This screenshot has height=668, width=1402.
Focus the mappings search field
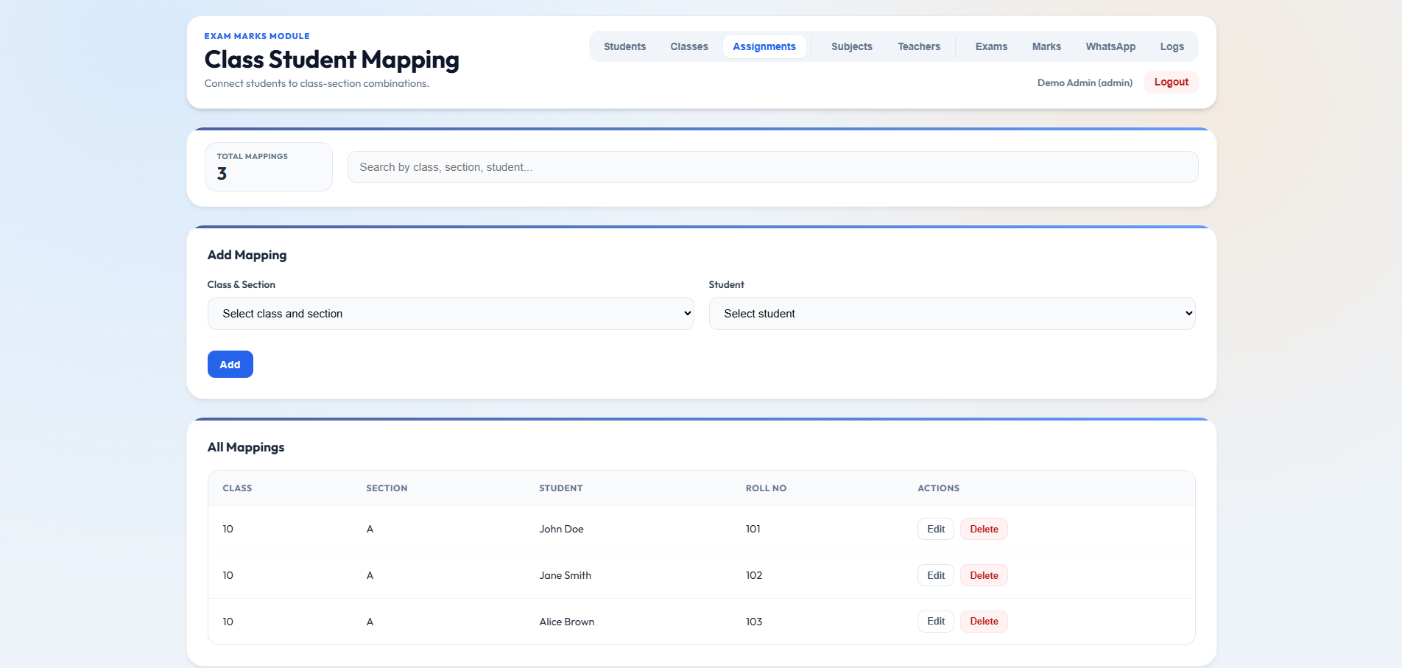coord(772,167)
